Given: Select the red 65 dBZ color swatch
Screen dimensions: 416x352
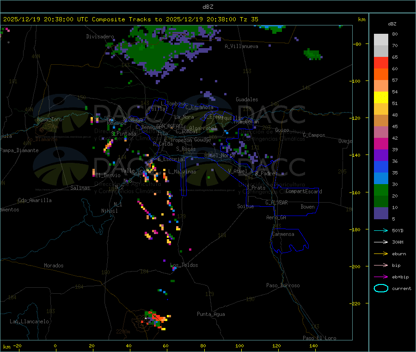Looking at the screenshot, I should (x=381, y=62).
